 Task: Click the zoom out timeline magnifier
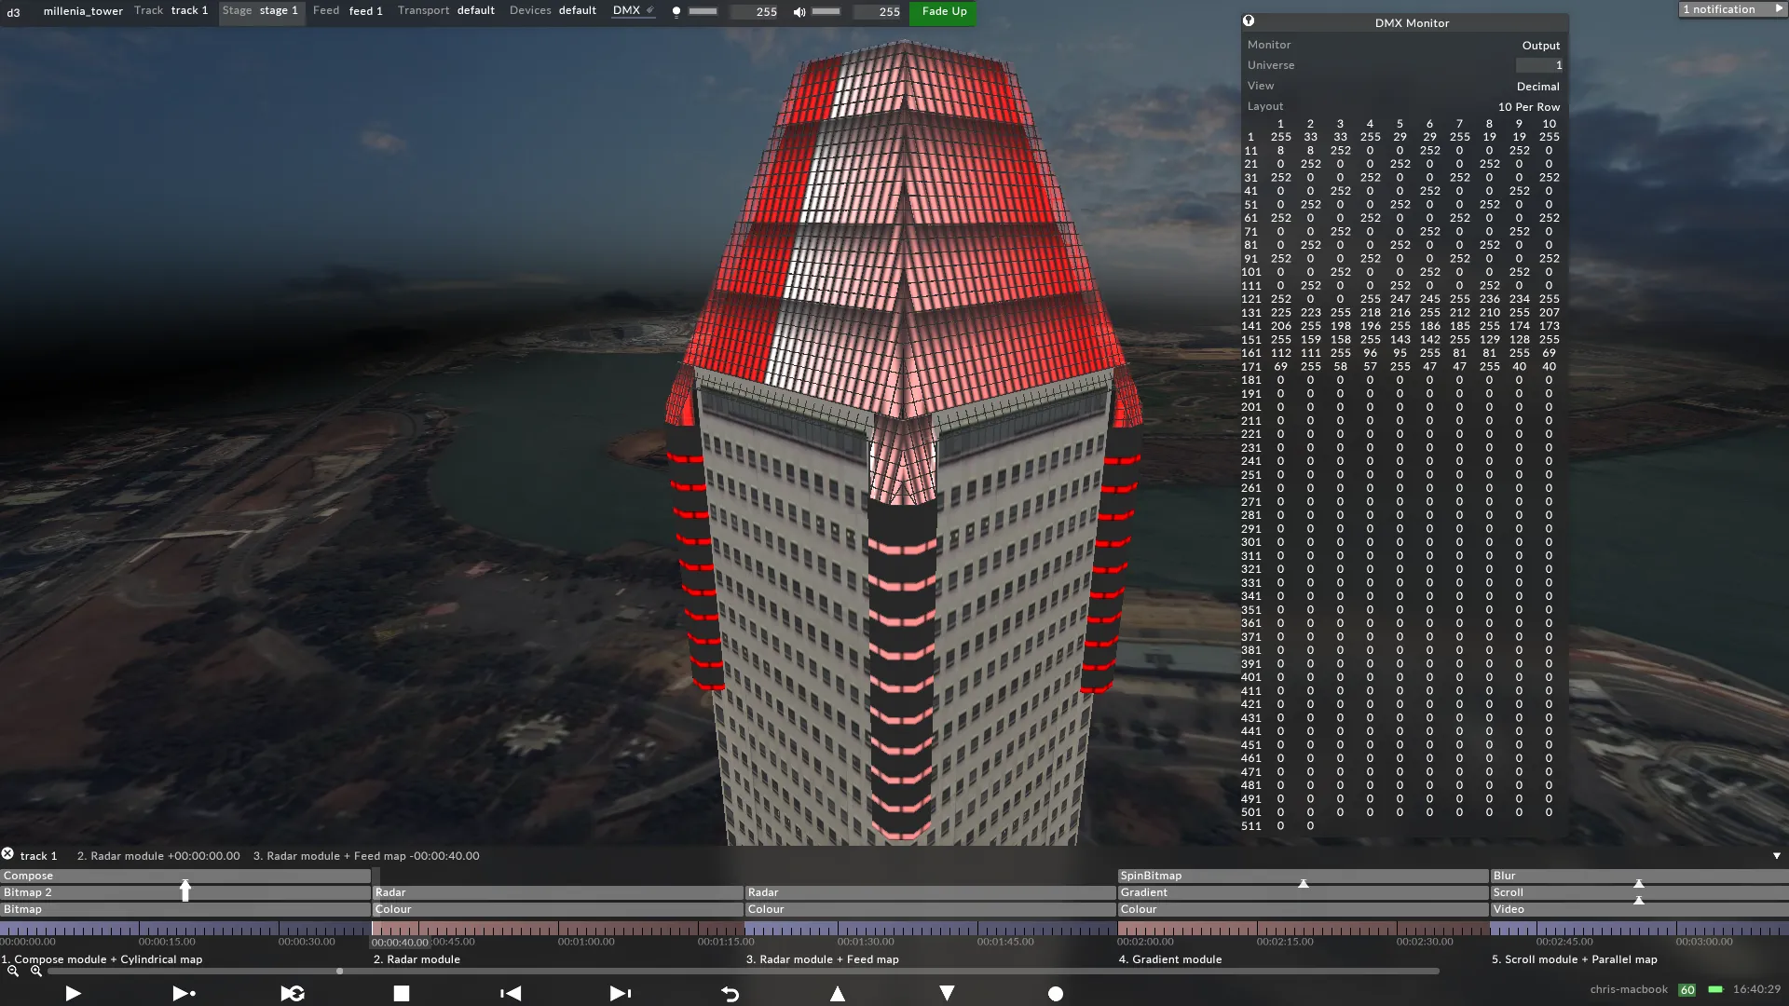point(13,972)
